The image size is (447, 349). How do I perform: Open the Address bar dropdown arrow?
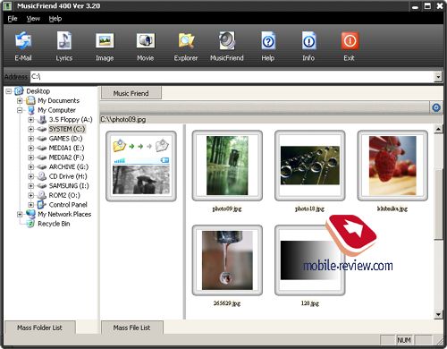(437, 77)
